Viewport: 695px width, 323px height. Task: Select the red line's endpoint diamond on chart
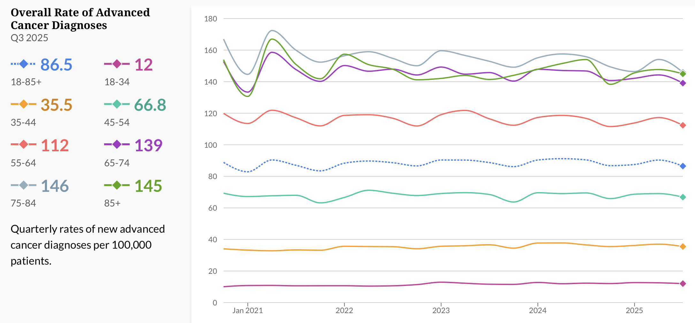point(683,125)
